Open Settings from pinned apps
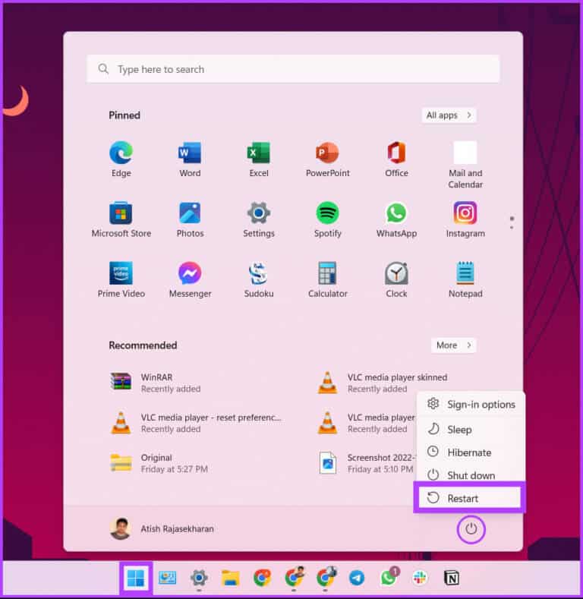The image size is (583, 599). 259,219
